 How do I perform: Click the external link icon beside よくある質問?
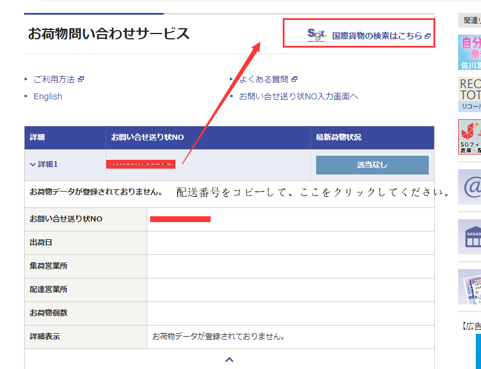coord(295,78)
